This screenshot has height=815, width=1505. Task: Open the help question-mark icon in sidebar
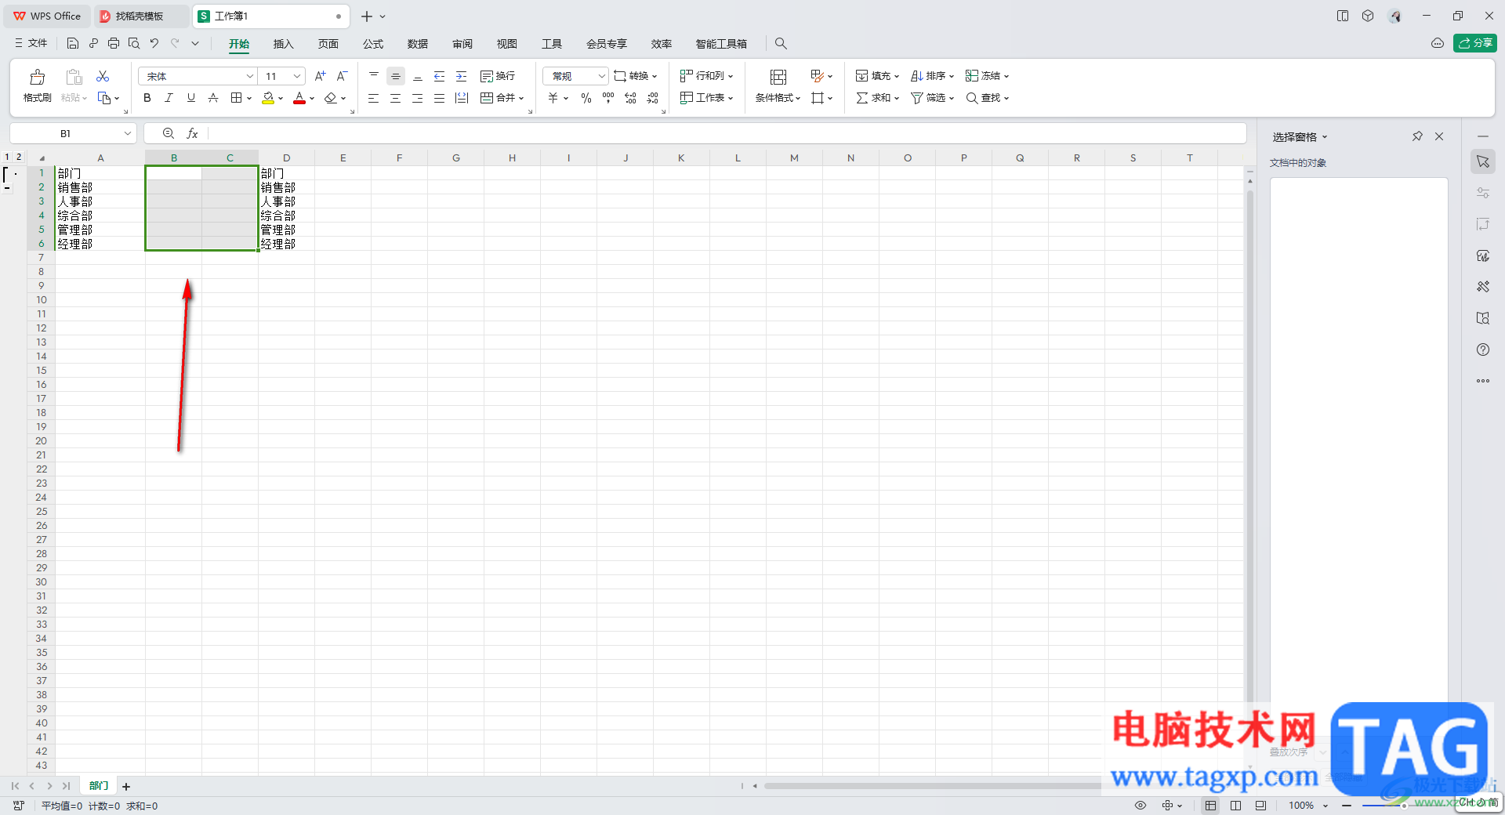point(1483,350)
